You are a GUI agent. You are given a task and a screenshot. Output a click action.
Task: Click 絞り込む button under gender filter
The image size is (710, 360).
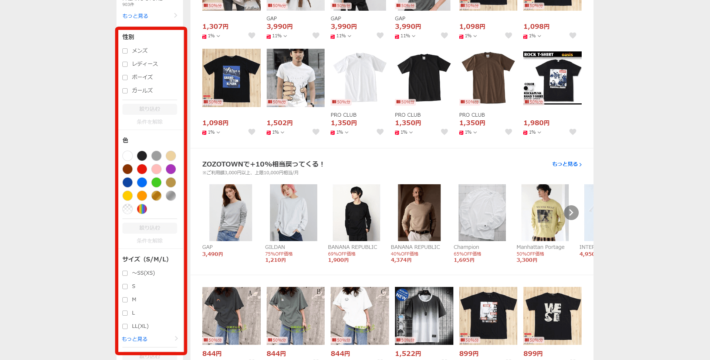(x=149, y=109)
